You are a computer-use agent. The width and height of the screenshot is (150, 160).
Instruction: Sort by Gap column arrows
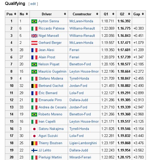click(x=143, y=14)
